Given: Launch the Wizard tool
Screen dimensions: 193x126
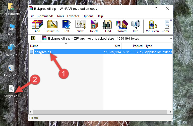Looking at the screenshot, I should pos(122,26).
